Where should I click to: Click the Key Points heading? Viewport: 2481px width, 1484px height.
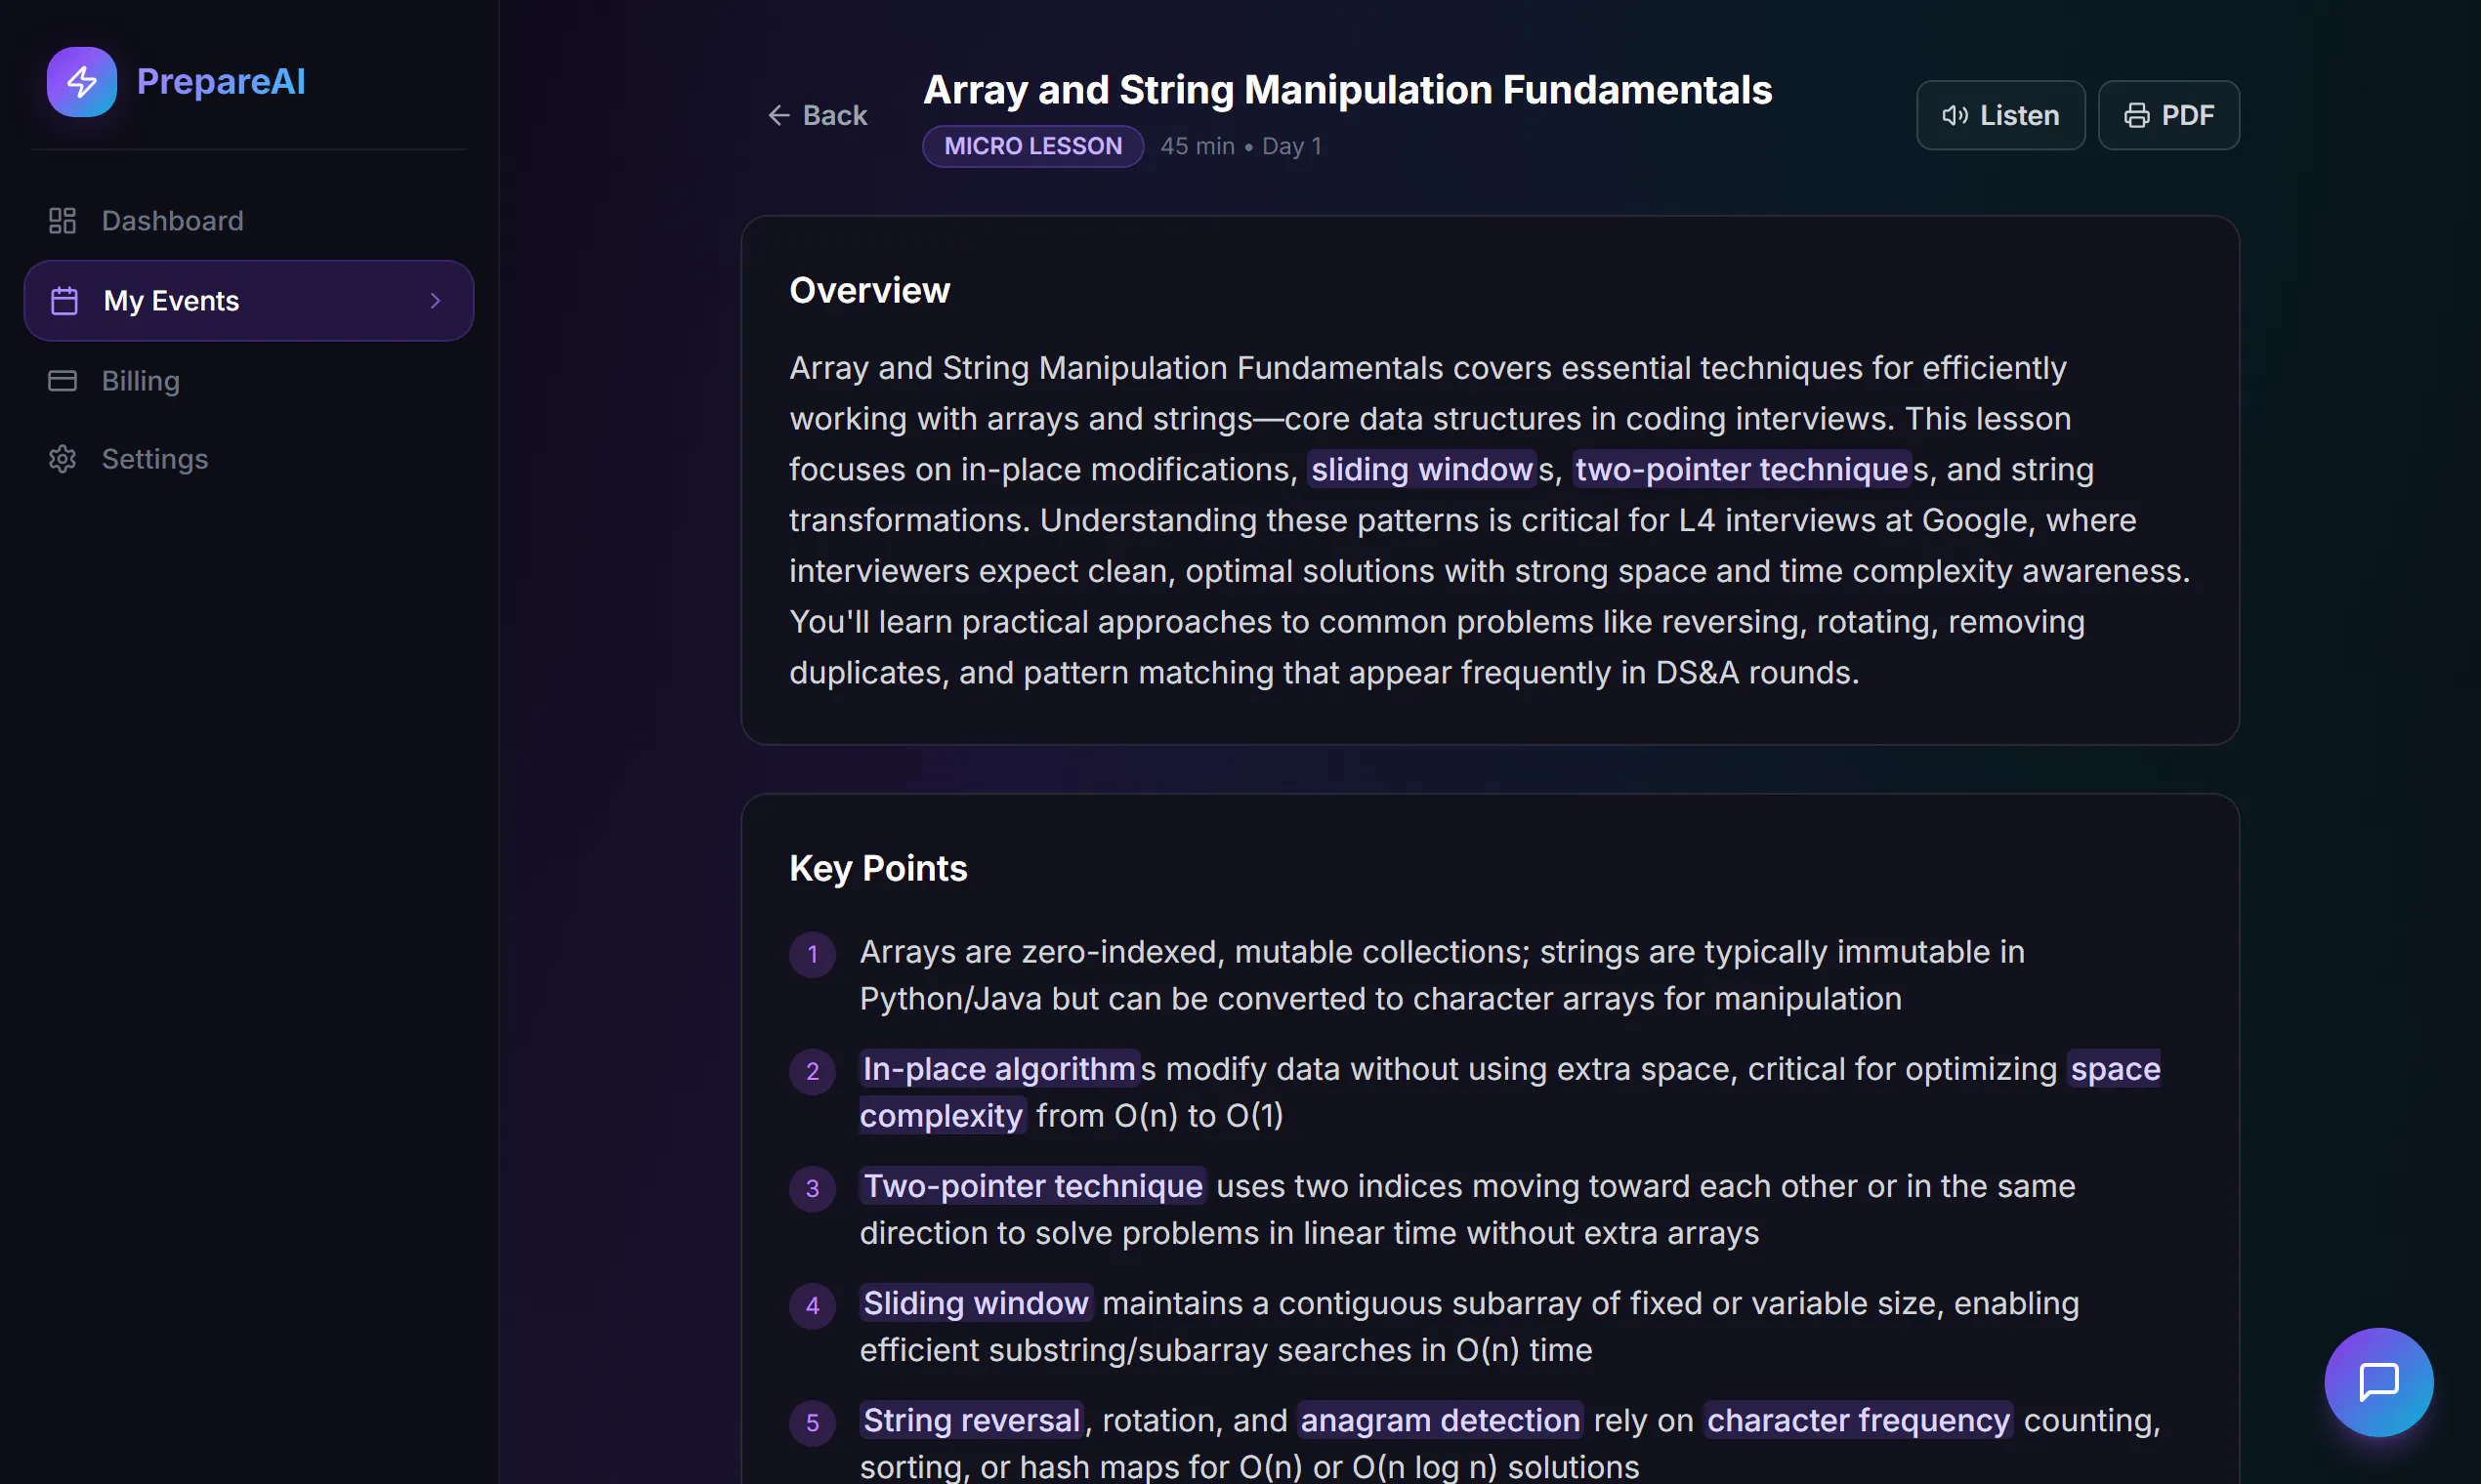tap(878, 868)
